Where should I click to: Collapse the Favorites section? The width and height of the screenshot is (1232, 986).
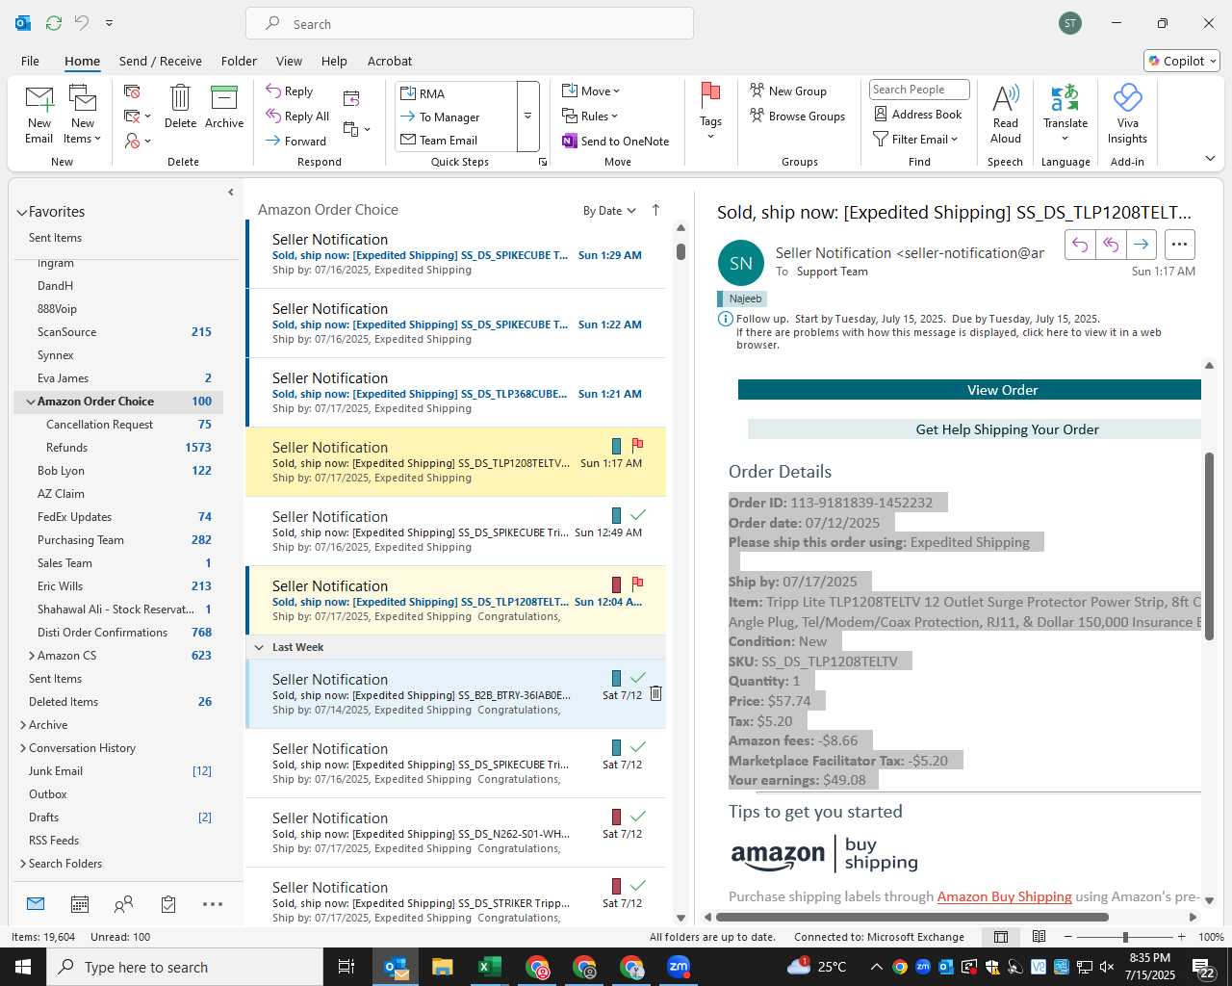(21, 212)
